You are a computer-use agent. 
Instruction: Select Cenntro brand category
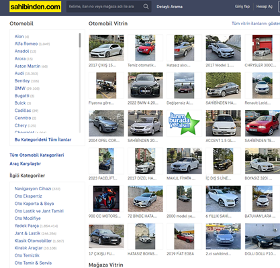pyautogui.click(x=23, y=118)
